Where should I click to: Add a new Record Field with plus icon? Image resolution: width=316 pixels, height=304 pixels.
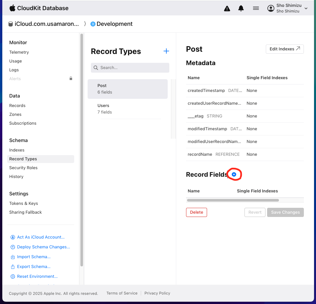[234, 174]
